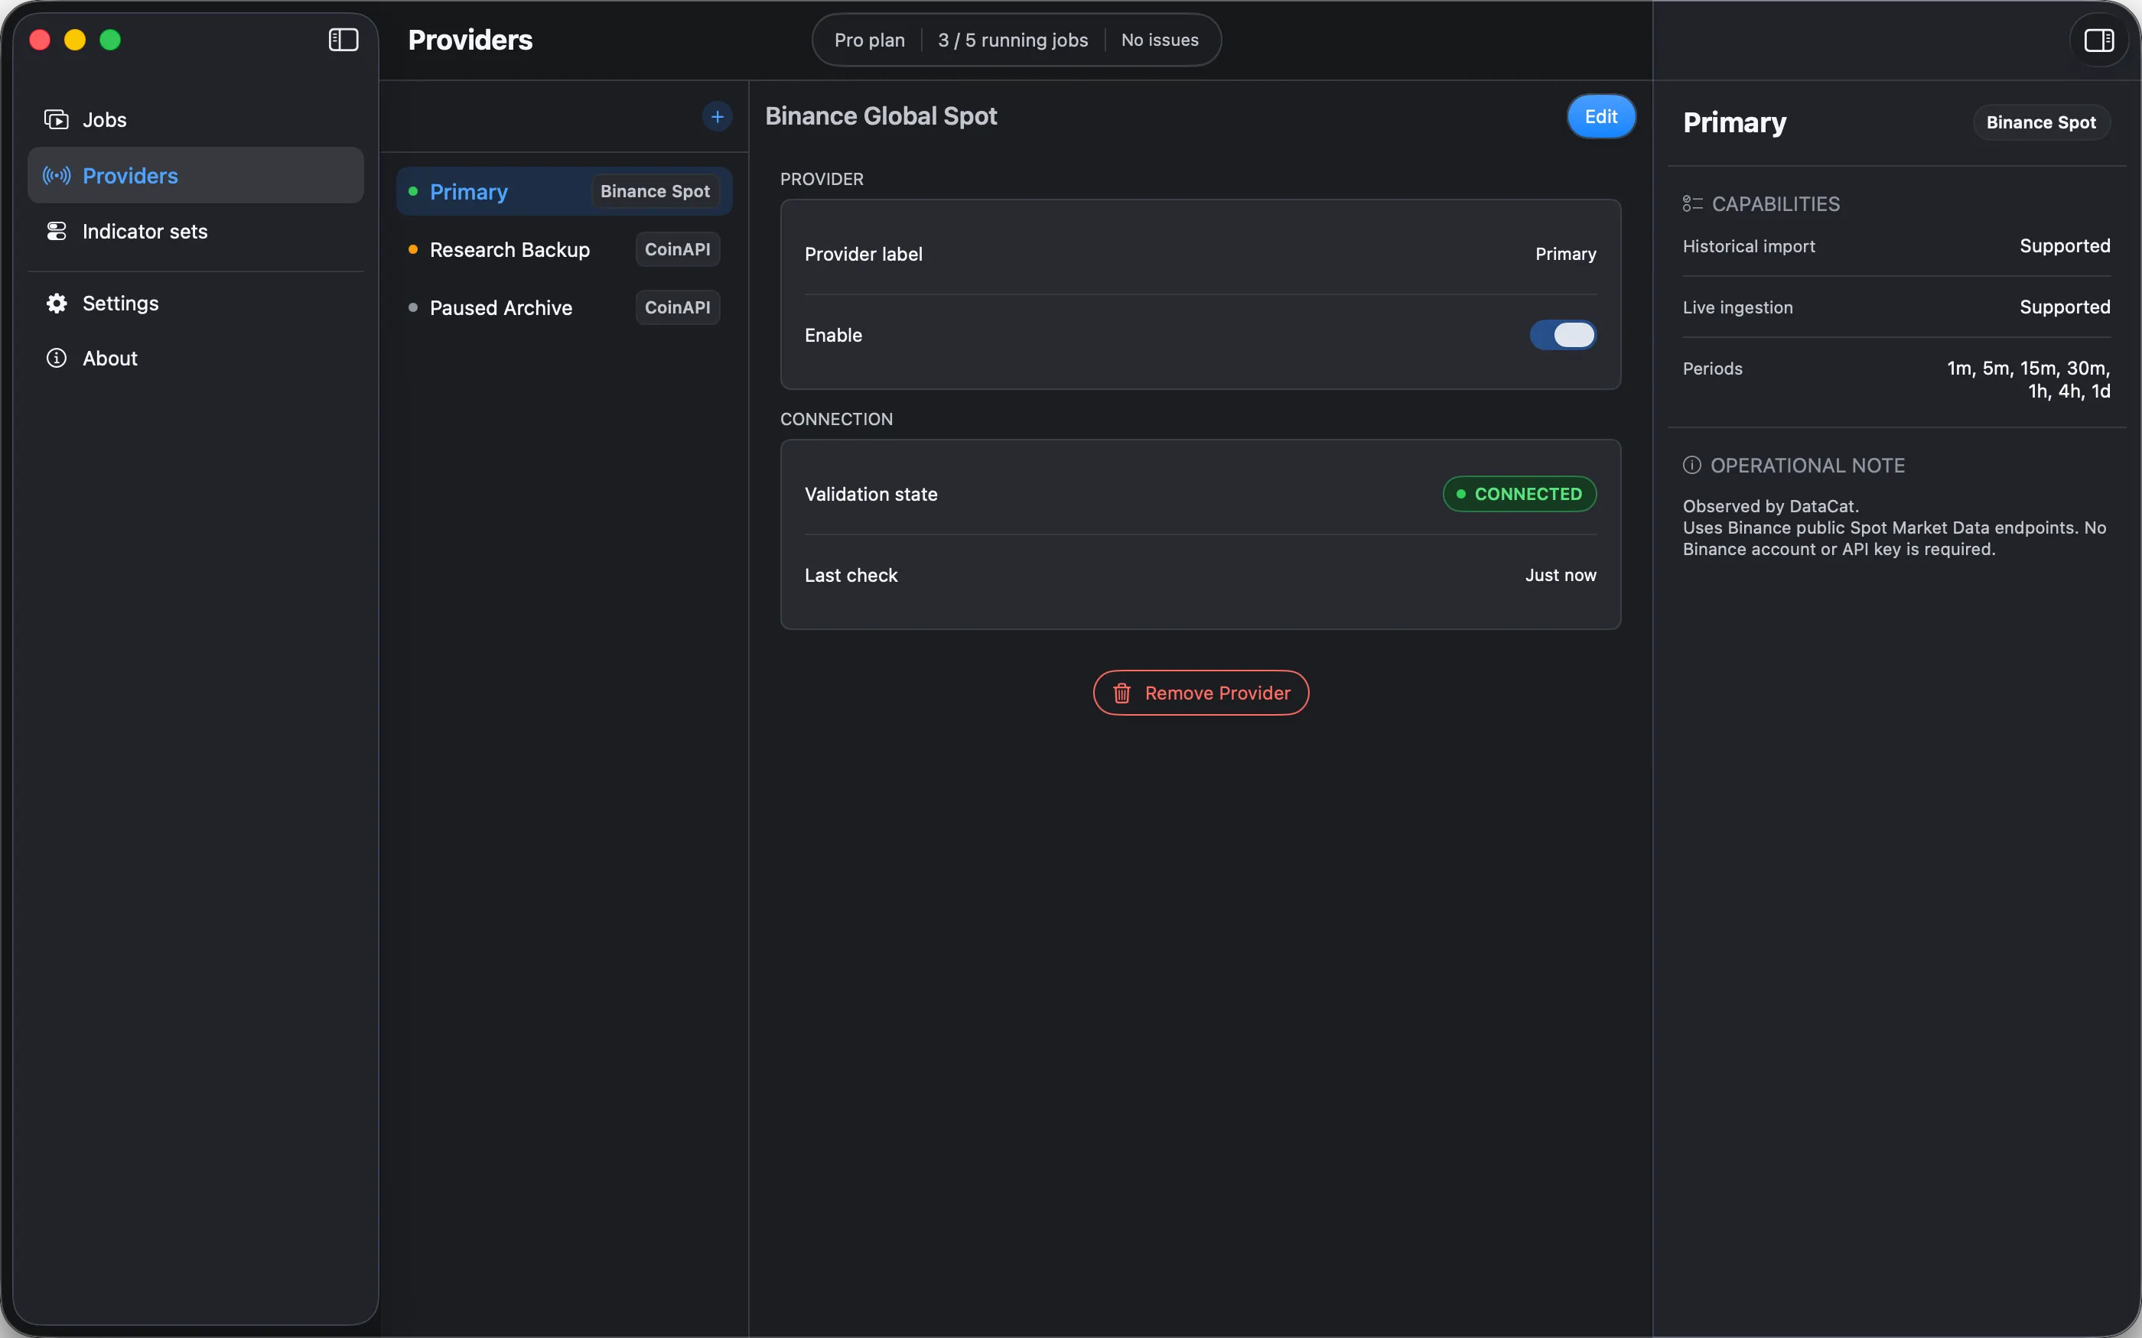Click the Validation state label

point(871,494)
